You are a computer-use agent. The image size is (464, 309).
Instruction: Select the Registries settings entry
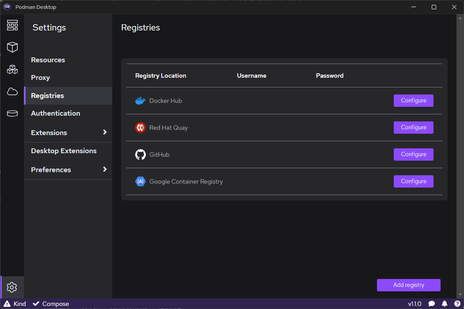(x=68, y=95)
